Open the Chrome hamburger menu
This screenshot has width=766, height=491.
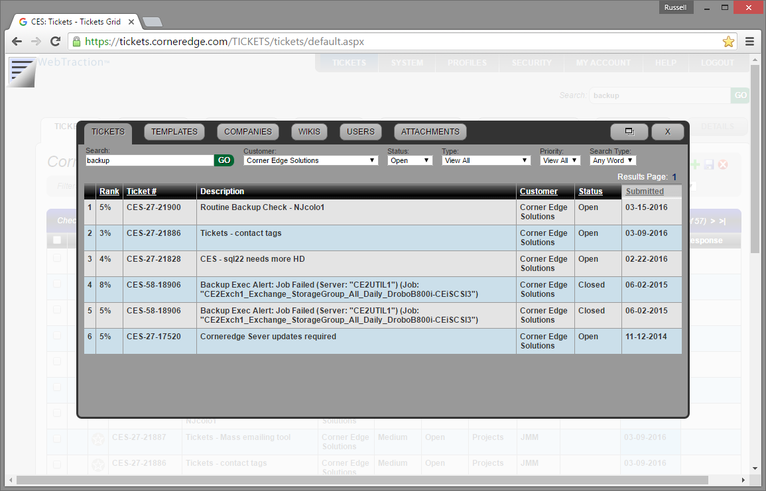[750, 42]
